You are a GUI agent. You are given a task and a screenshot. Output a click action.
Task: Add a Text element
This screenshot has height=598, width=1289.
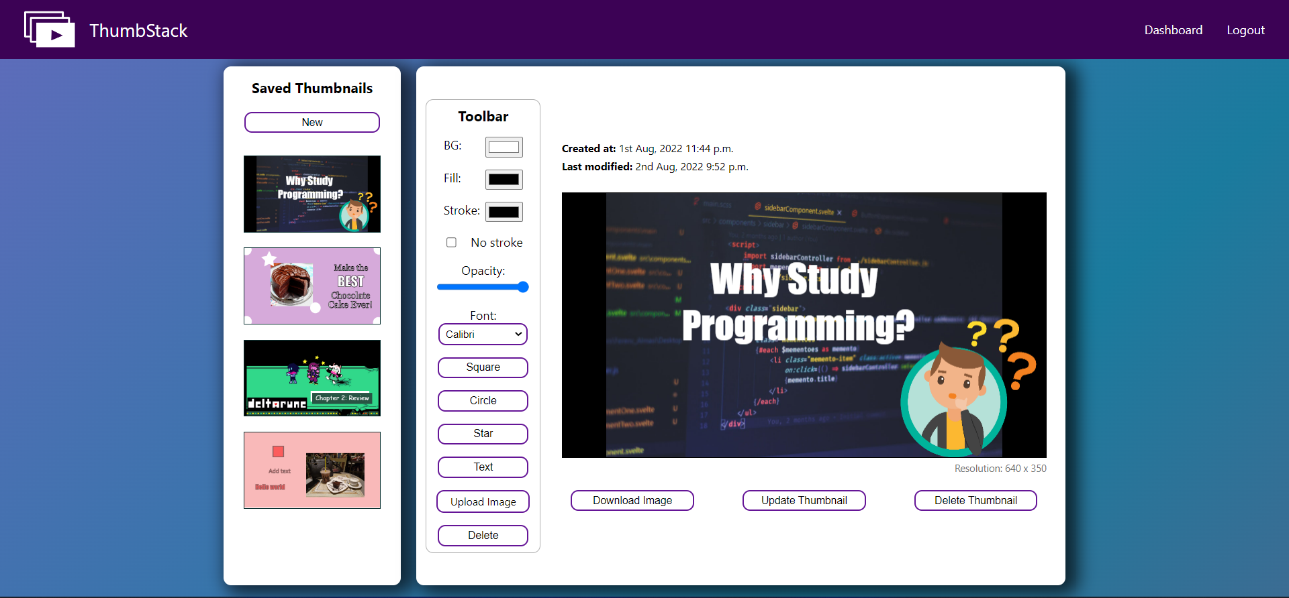coord(483,467)
